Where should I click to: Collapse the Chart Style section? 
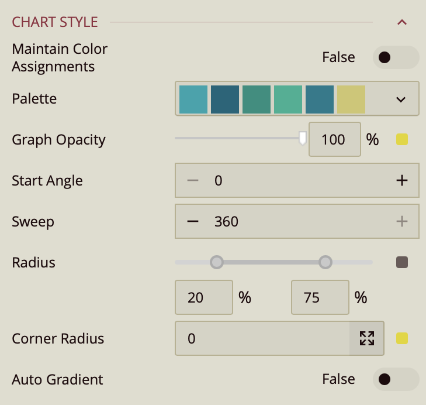coord(401,22)
